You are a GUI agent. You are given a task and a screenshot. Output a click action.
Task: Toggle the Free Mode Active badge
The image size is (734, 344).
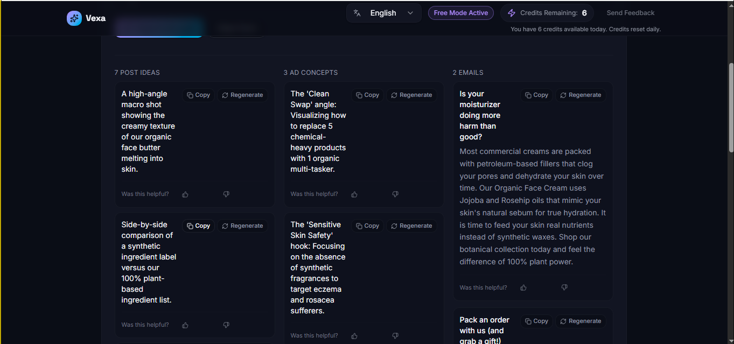461,13
